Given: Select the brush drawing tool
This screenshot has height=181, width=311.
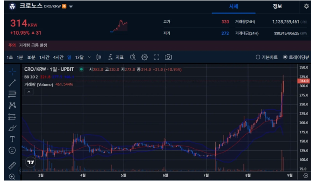Looking at the screenshot, I should (12, 128).
